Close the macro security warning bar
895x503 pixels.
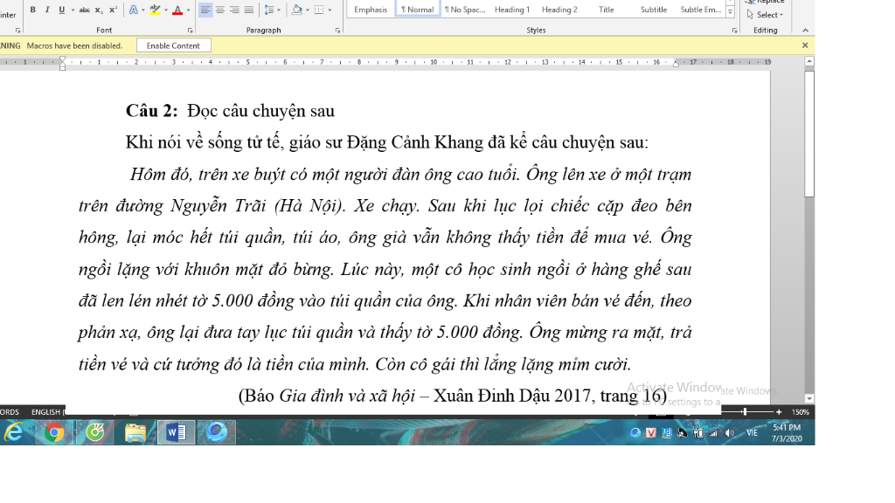click(x=805, y=45)
